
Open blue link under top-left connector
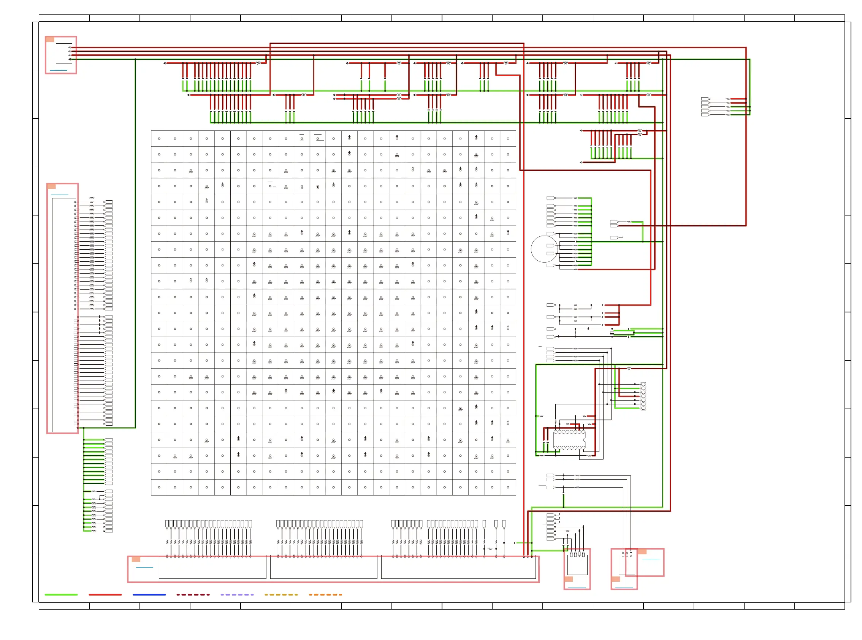point(59,71)
